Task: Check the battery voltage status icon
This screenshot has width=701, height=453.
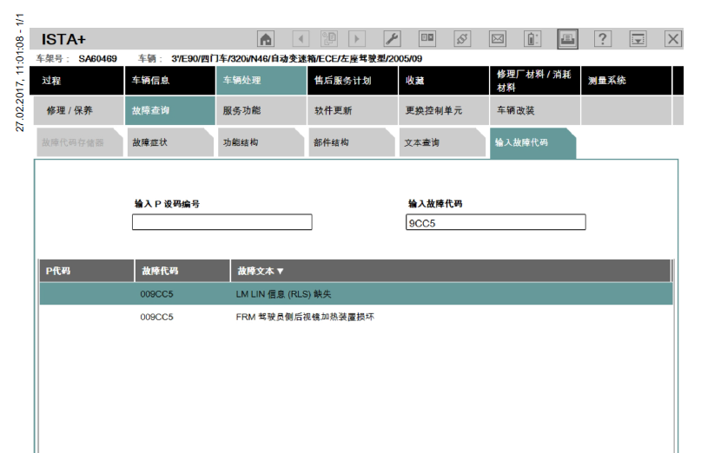Action: pyautogui.click(x=532, y=39)
